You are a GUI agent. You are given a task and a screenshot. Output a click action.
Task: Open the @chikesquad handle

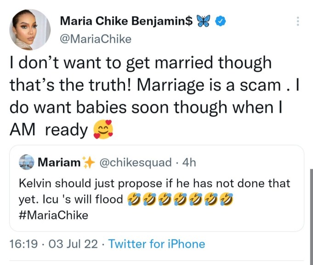[x=136, y=162]
